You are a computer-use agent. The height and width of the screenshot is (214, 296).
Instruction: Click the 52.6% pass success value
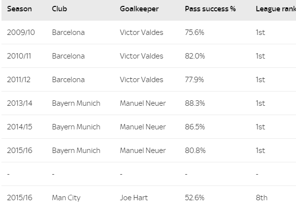click(x=195, y=198)
